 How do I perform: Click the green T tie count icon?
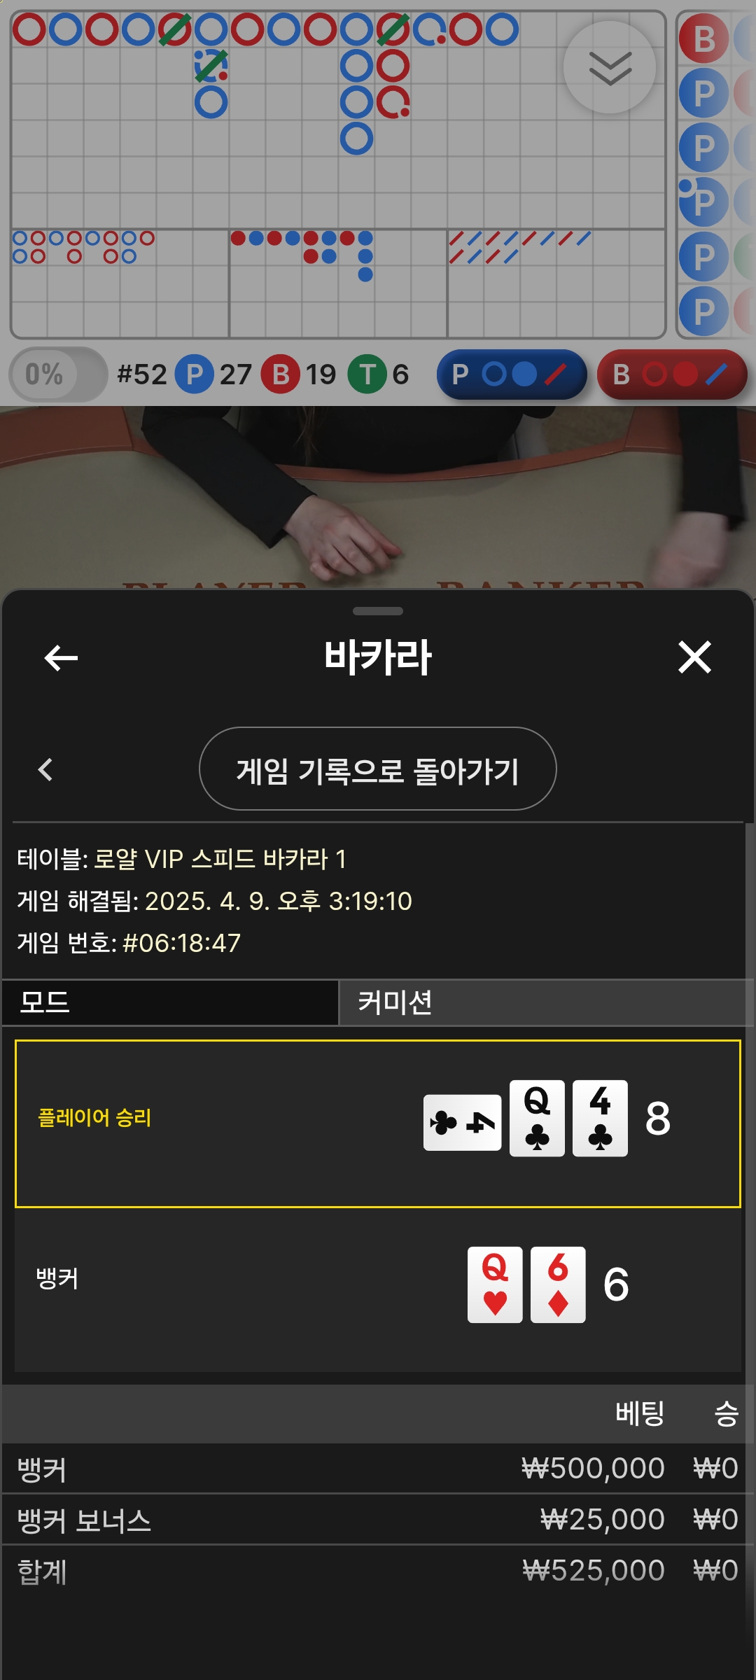click(x=367, y=374)
